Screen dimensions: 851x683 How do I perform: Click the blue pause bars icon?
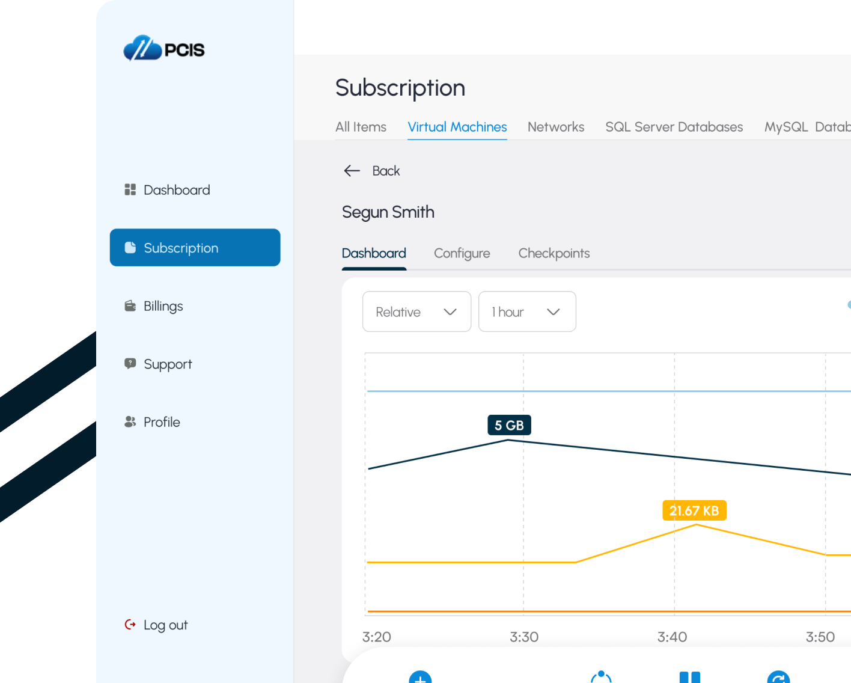690,677
